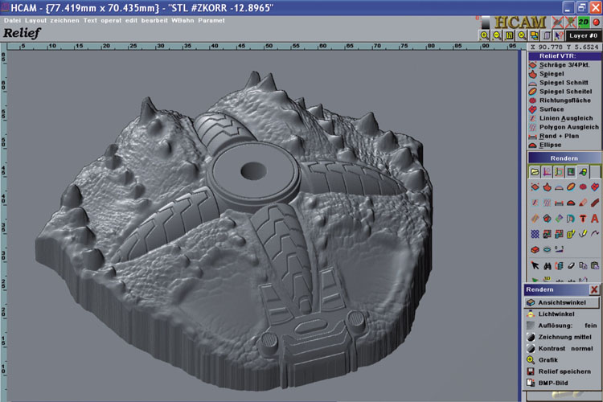The height and width of the screenshot is (402, 603).
Task: Open the Paramet menu
Action: pyautogui.click(x=211, y=20)
